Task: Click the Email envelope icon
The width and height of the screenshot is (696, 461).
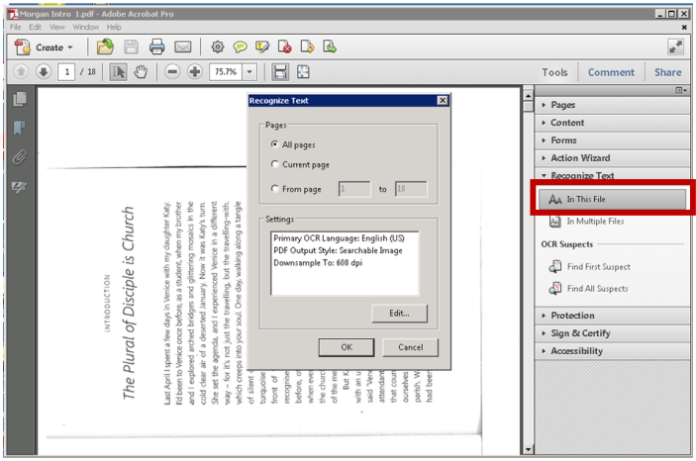Action: 182,46
